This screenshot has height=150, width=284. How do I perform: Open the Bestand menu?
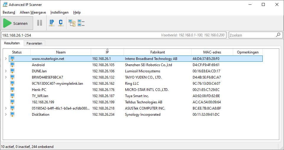click(9, 12)
